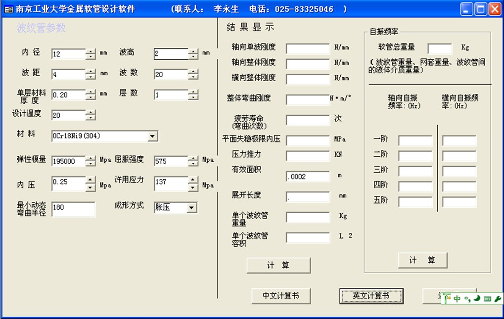Click the 内径 inner diameter input field
This screenshot has width=504, height=319.
(68, 54)
